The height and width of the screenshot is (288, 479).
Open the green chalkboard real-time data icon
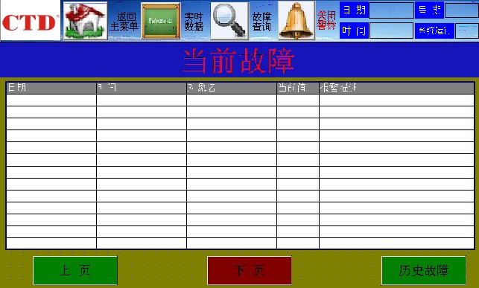[x=160, y=21]
